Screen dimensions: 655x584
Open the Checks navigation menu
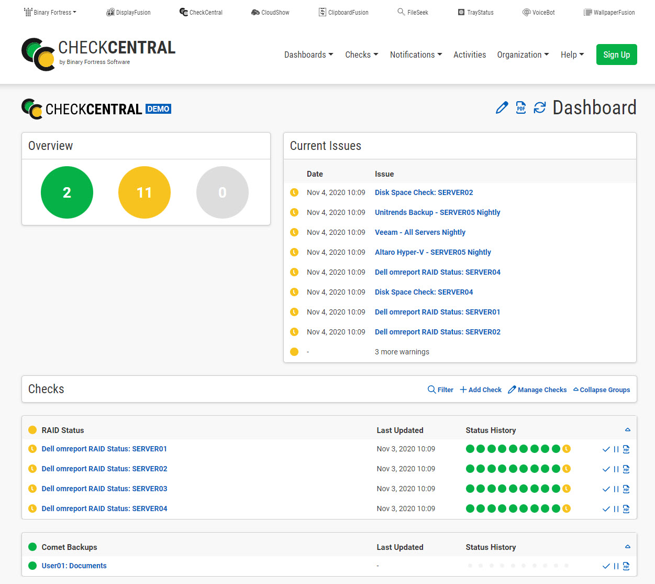[x=361, y=55]
